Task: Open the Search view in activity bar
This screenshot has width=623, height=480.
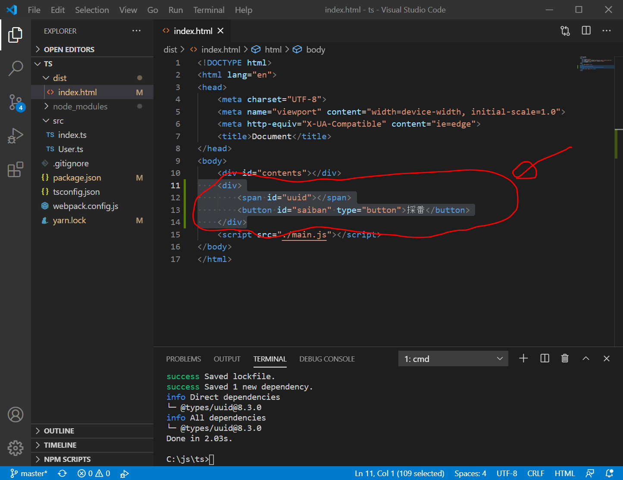Action: (16, 68)
